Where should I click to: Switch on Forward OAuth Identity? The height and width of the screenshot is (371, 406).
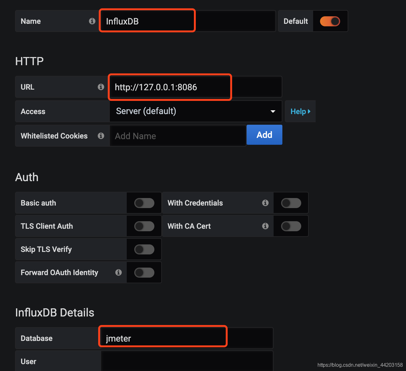tap(144, 273)
